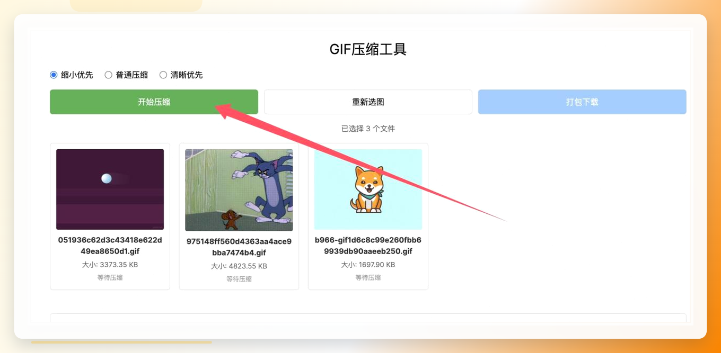The width and height of the screenshot is (721, 353).
Task: Click filename b966-gif1d6c8c99e260fbb69939db90aaeeb250.gif
Action: (368, 246)
